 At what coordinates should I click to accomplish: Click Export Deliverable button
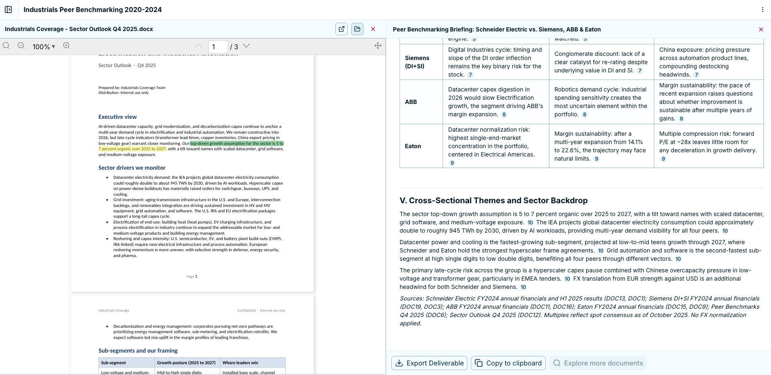(429, 363)
